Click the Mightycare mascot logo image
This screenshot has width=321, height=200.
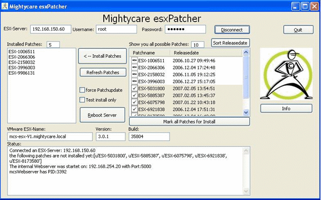click(286, 74)
